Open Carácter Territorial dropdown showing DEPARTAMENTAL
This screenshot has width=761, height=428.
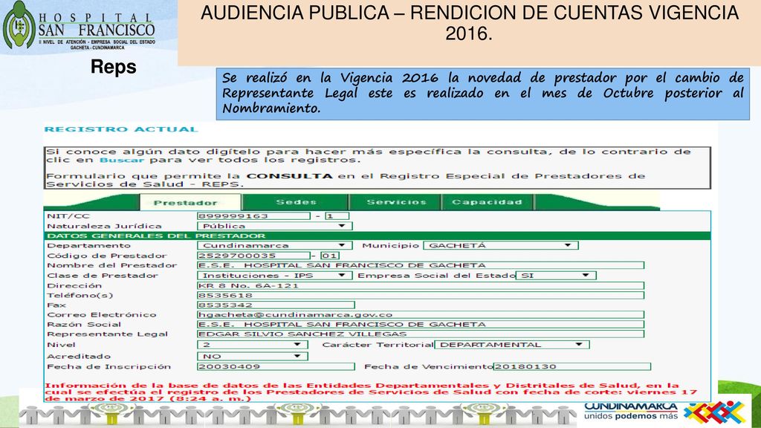[512, 345]
